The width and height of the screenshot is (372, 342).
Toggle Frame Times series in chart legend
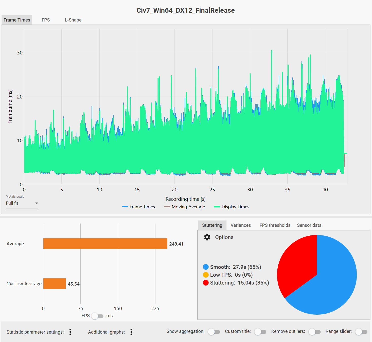(x=138, y=207)
